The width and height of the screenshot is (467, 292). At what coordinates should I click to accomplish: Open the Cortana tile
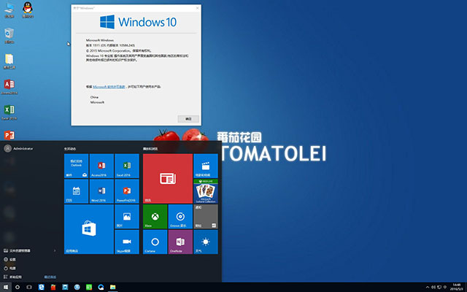(x=155, y=242)
